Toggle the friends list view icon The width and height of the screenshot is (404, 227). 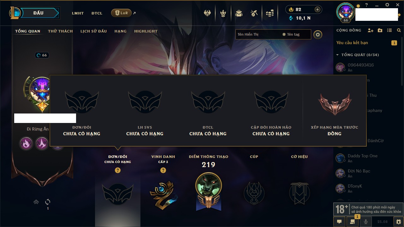click(389, 30)
